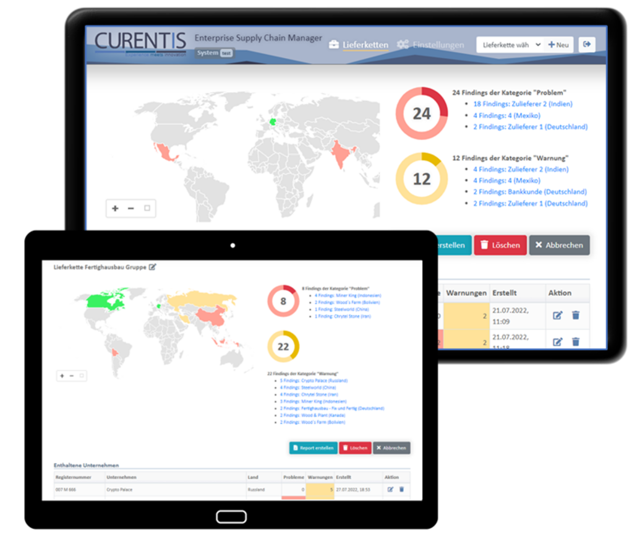Zoom out the back tablet map
This screenshot has width=637, height=546.
coord(131,208)
